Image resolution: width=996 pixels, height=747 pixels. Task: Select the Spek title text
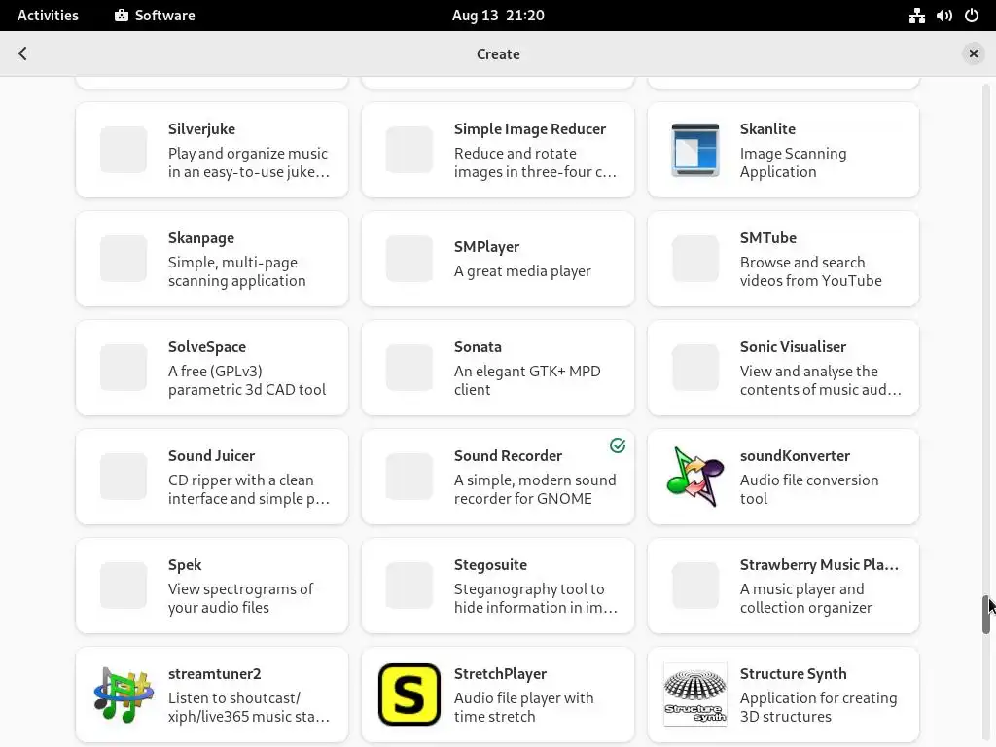(184, 565)
